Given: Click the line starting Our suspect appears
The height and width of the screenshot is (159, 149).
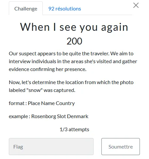Looking at the screenshot, I should coord(71,54).
